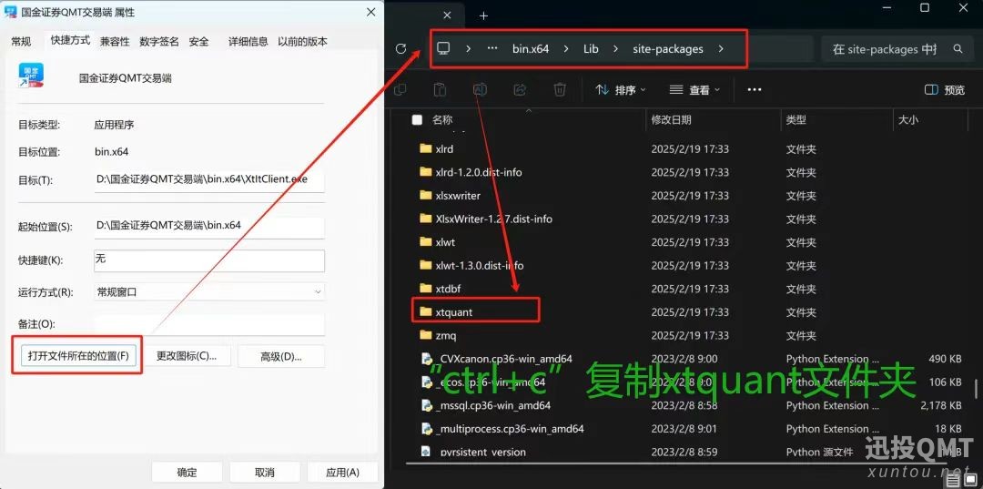The height and width of the screenshot is (489, 983).
Task: Select the xlrd-1.2.0.dist-info folder row
Action: pos(690,172)
